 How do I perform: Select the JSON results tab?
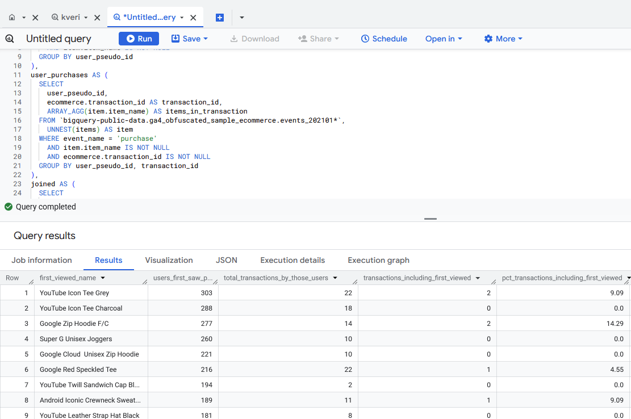click(227, 260)
